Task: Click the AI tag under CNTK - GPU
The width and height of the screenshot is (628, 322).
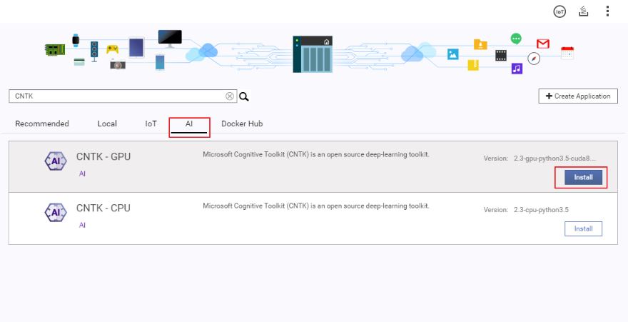Action: pos(82,173)
